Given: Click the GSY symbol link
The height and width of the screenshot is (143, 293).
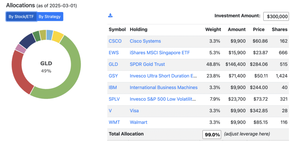Looking at the screenshot, I should [113, 76].
